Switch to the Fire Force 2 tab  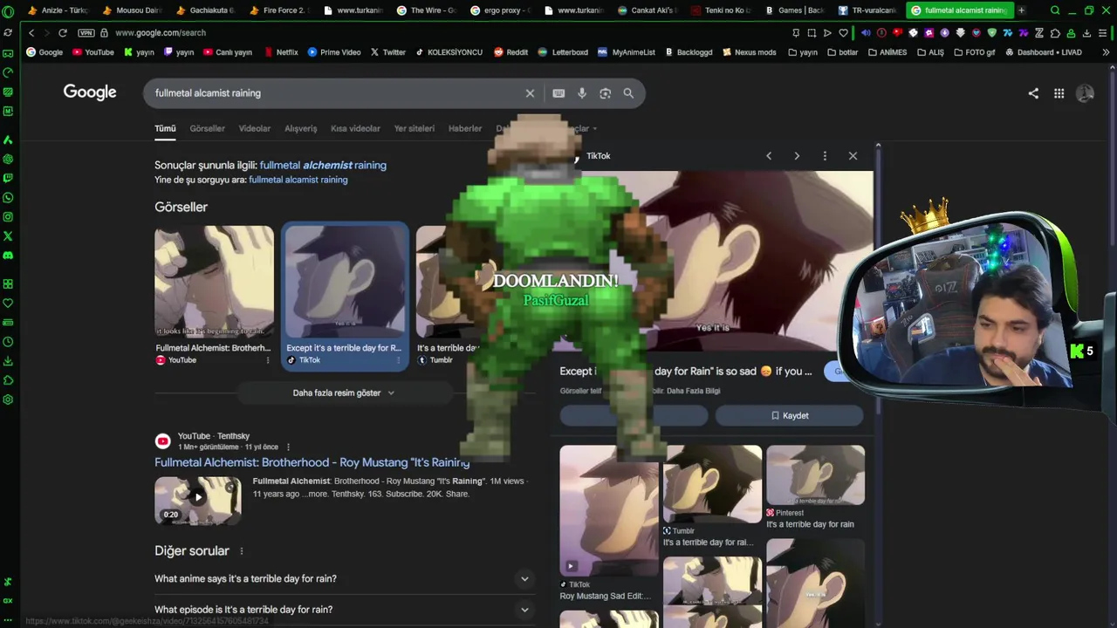click(279, 10)
